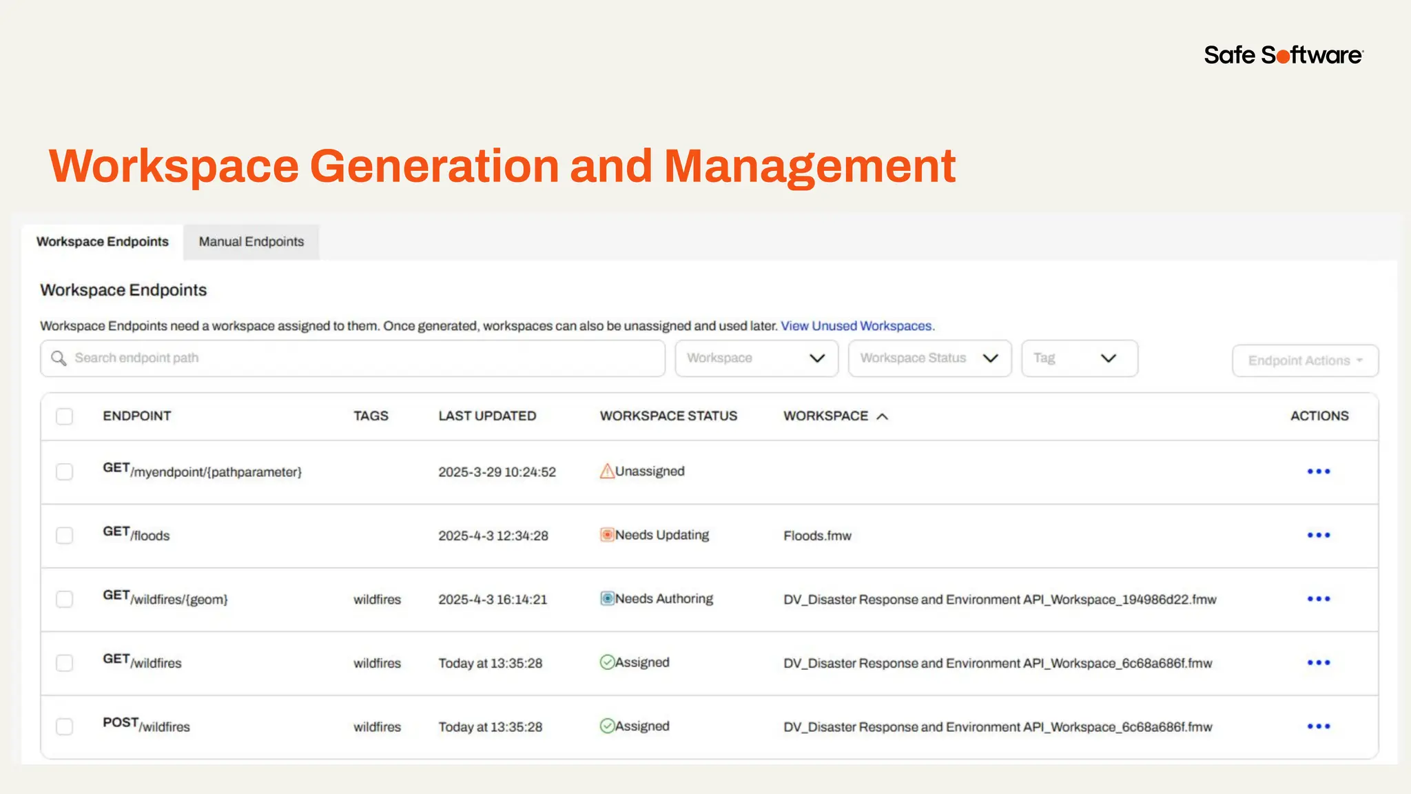Sort by the TAGS column header
The image size is (1411, 794).
pos(371,416)
